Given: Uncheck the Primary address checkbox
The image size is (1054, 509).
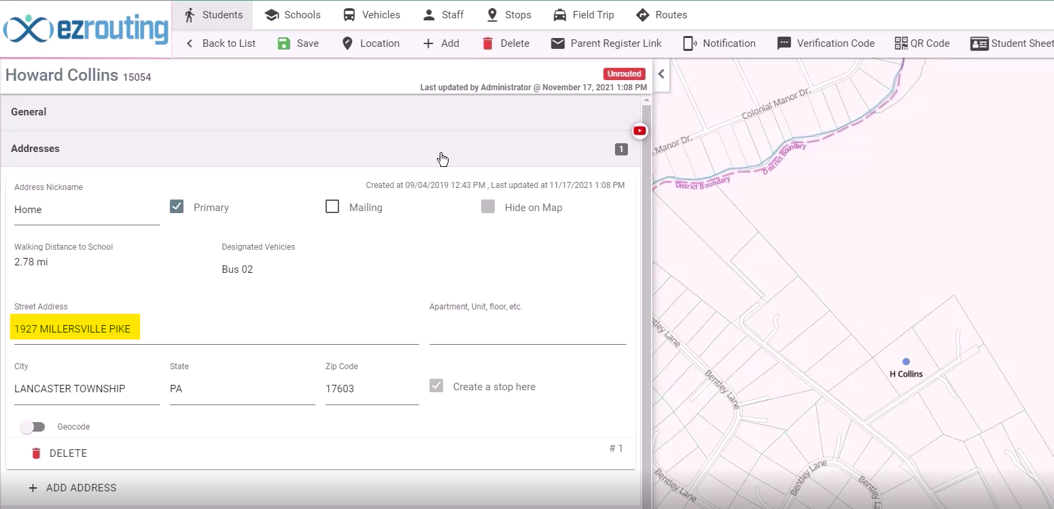Looking at the screenshot, I should point(177,206).
